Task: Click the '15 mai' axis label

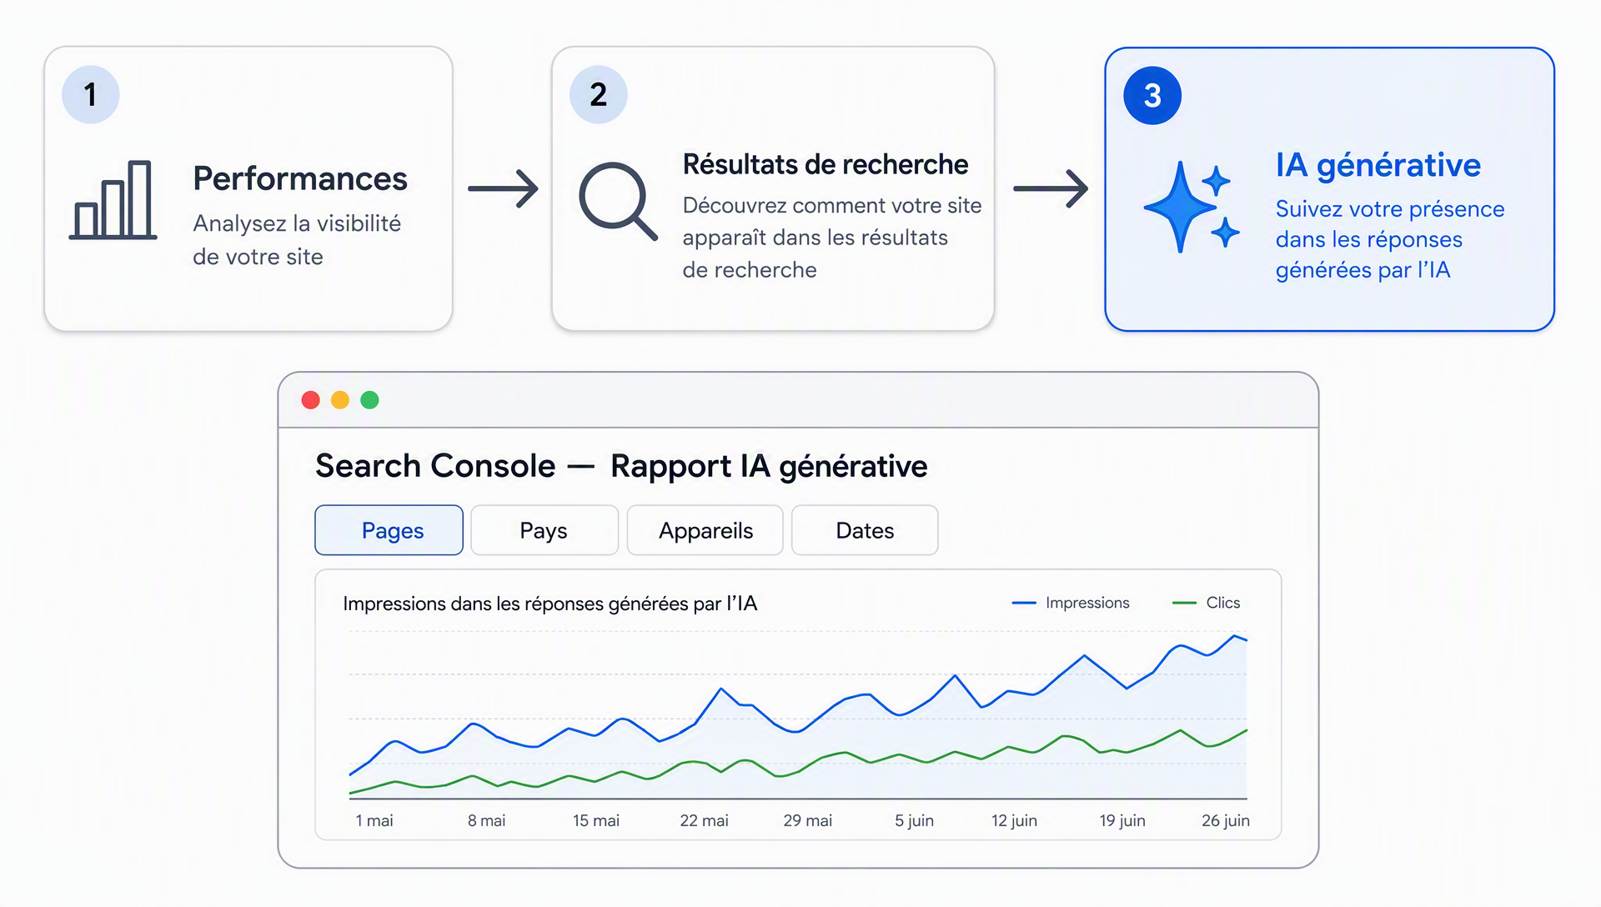Action: [x=596, y=820]
